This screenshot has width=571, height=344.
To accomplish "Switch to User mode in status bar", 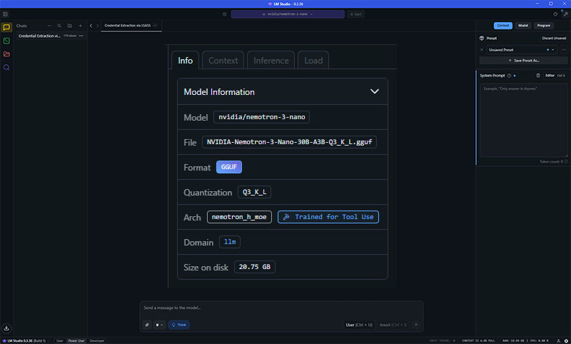I will pos(60,340).
